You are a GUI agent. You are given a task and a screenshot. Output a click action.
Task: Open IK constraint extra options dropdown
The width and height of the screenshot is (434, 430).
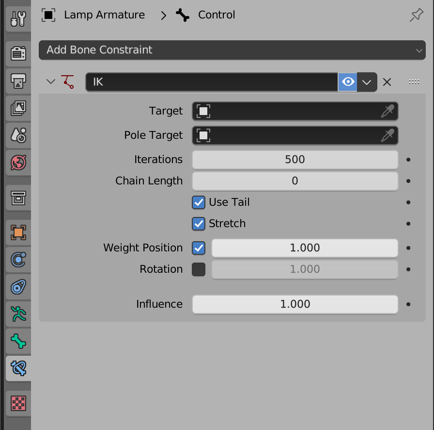[x=368, y=82]
